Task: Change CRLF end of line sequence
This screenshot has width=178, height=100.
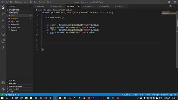Action: 148,95
